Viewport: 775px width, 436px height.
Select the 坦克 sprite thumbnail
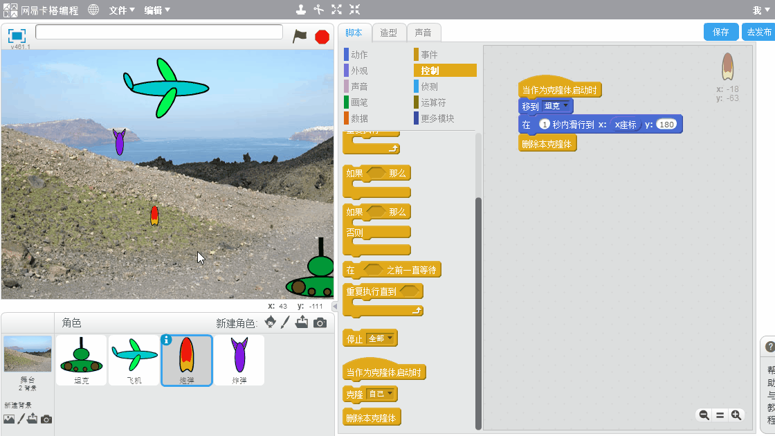(82, 361)
